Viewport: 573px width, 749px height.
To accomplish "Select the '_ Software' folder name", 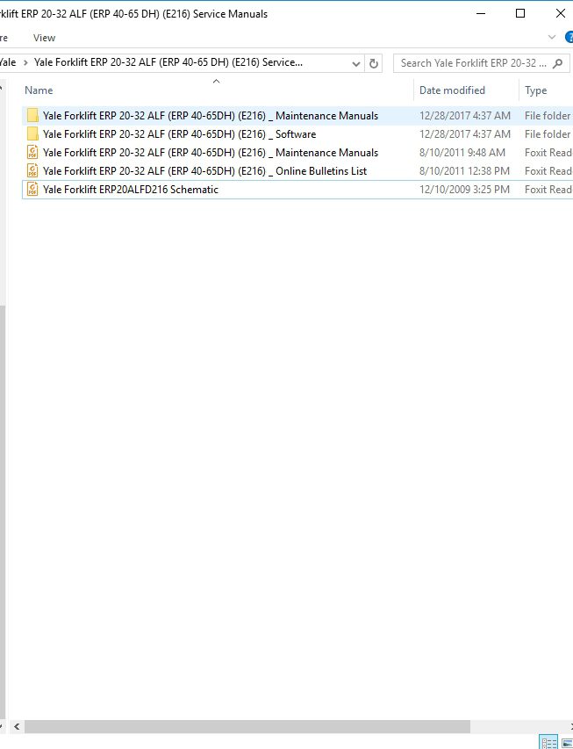I will 180,134.
